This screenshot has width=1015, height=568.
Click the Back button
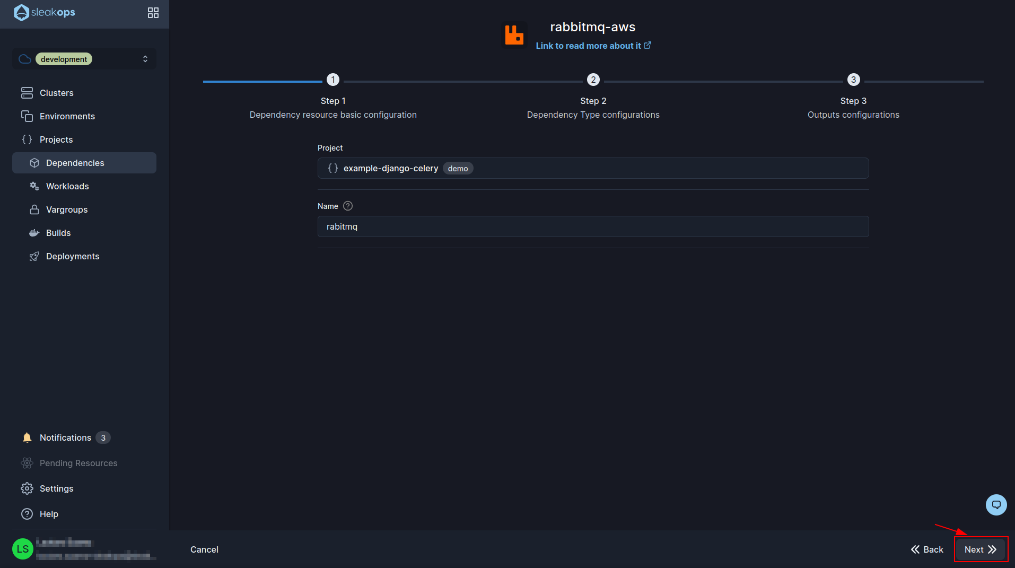click(x=927, y=549)
